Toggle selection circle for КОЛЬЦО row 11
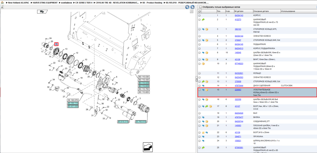This screenshot has width=317, height=153. (199, 73)
